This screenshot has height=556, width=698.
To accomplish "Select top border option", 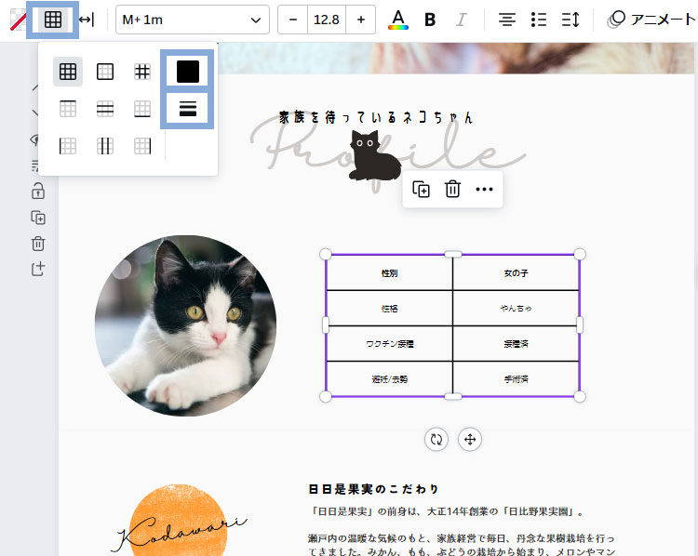I will tap(68, 109).
